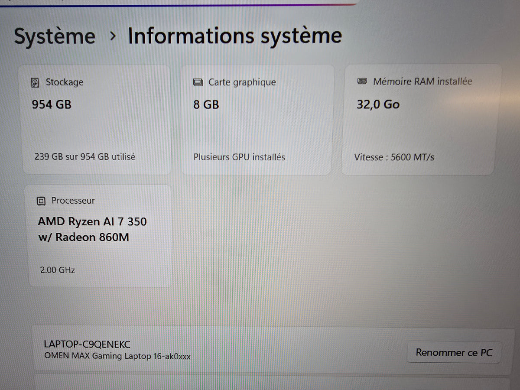
Task: Go back to Système breadcrumb
Action: [x=55, y=36]
